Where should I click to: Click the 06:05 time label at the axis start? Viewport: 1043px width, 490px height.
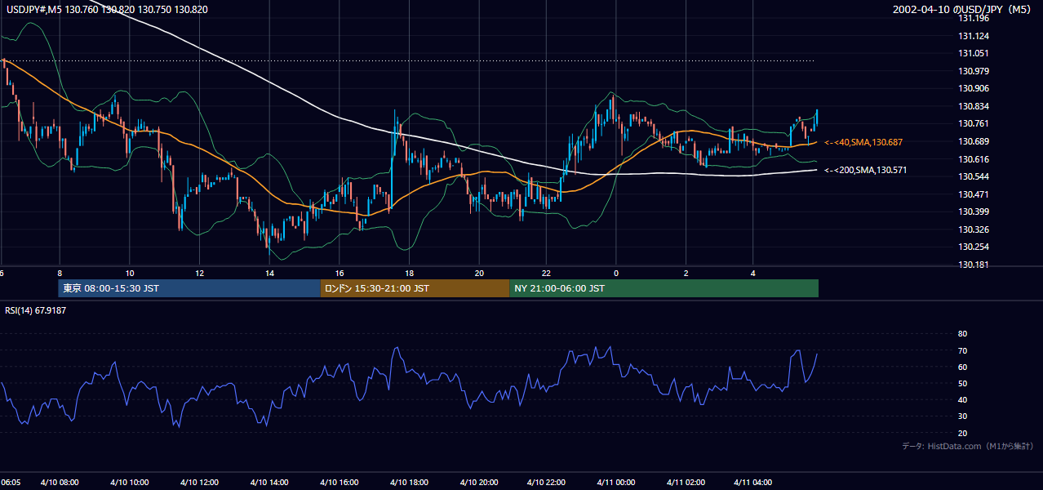pos(11,483)
